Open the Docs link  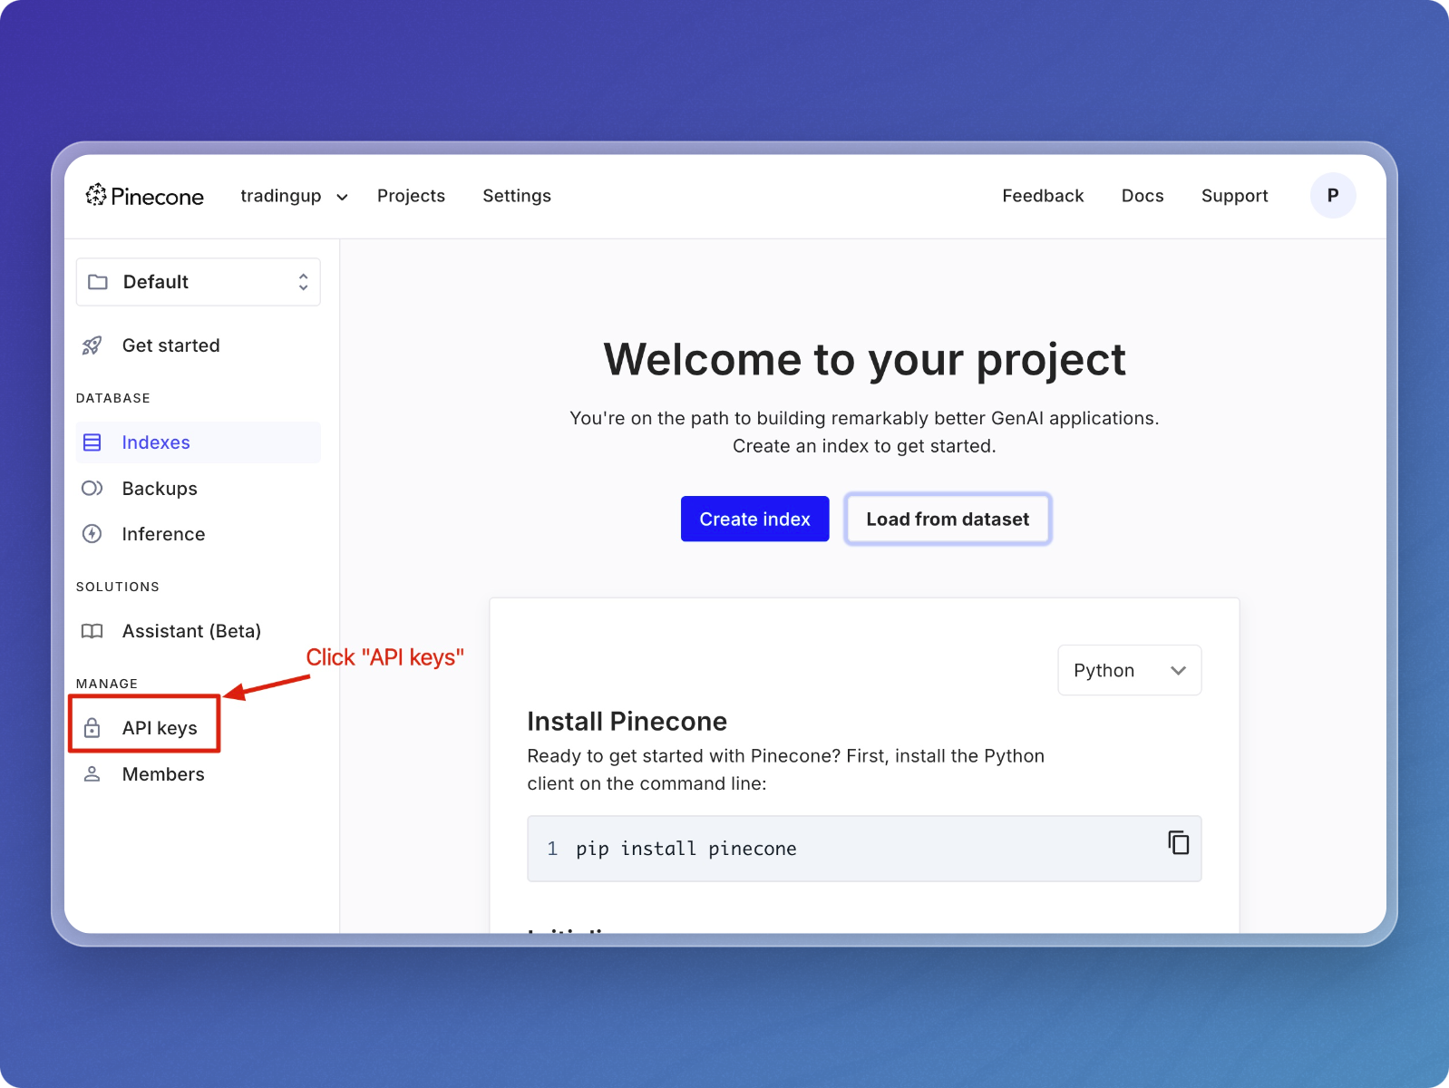tap(1143, 196)
